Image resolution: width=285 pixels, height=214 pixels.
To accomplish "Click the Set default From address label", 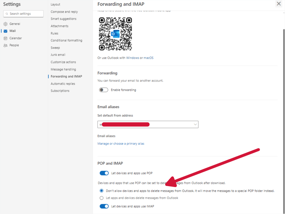I will click(115, 115).
